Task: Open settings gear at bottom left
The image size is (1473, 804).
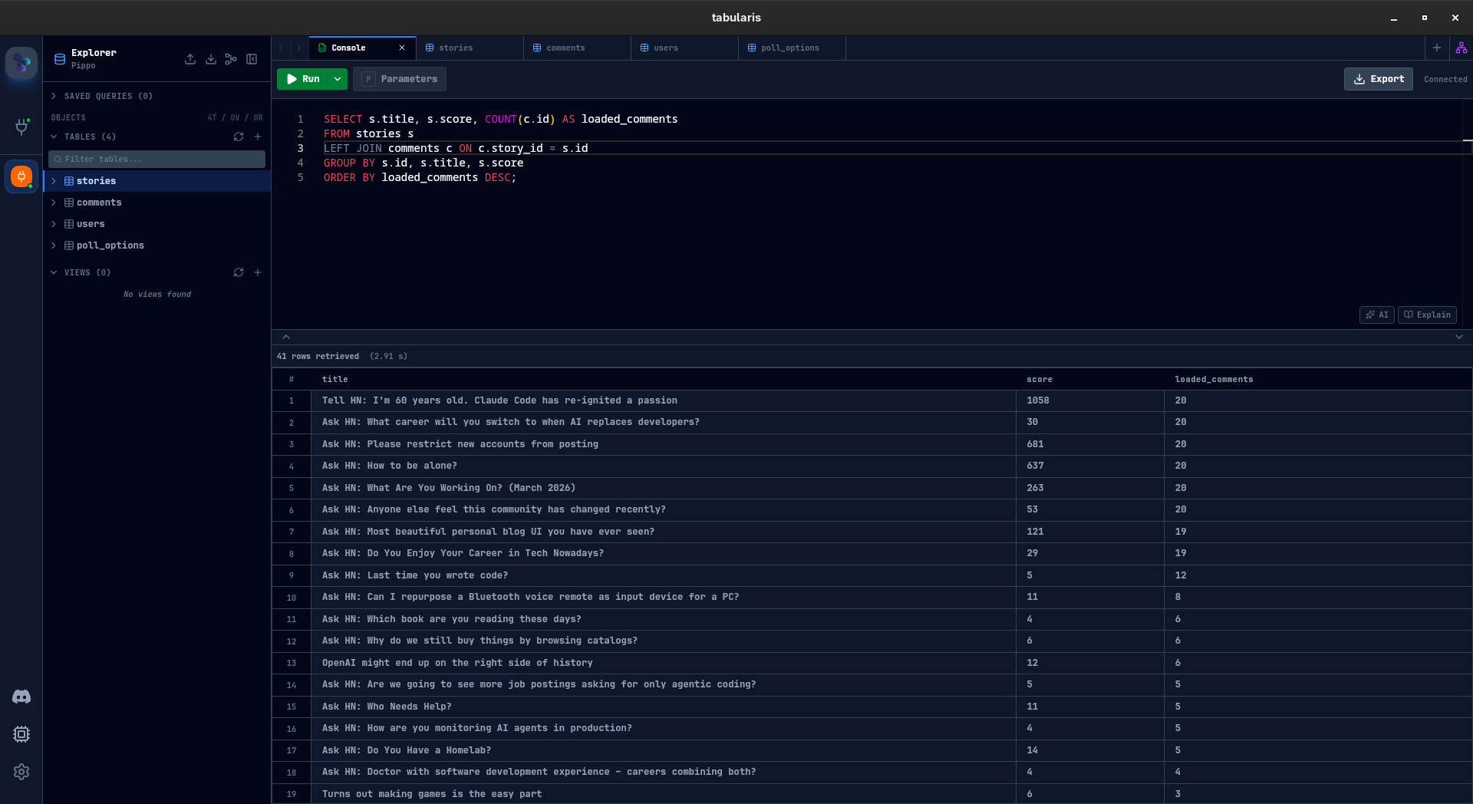Action: 21,773
